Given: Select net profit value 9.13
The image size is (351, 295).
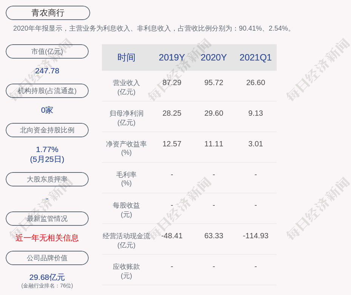Looking at the screenshot, I should tap(256, 113).
